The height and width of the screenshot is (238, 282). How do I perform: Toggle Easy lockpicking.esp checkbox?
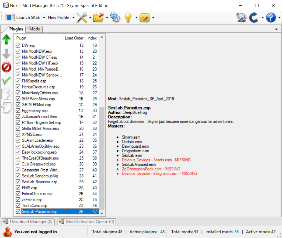pos(18,152)
